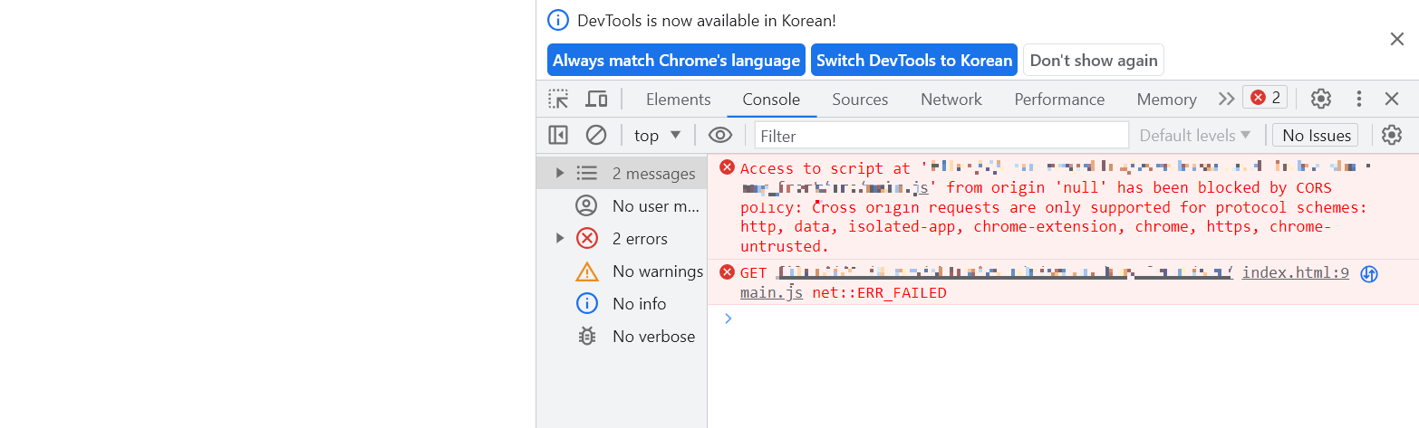Open the DevTools three-dot menu
Viewport: 1419px width, 428px height.
coord(1358,99)
